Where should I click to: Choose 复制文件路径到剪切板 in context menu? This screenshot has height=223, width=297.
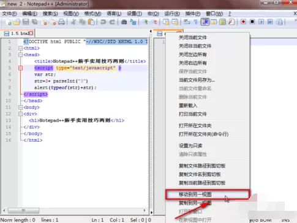click(208, 166)
